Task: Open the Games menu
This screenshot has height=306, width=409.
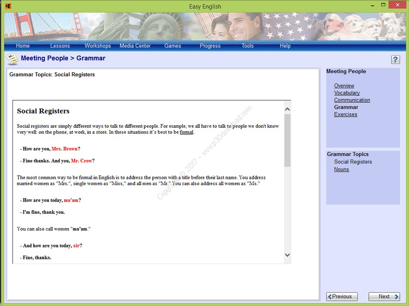Action: (173, 46)
